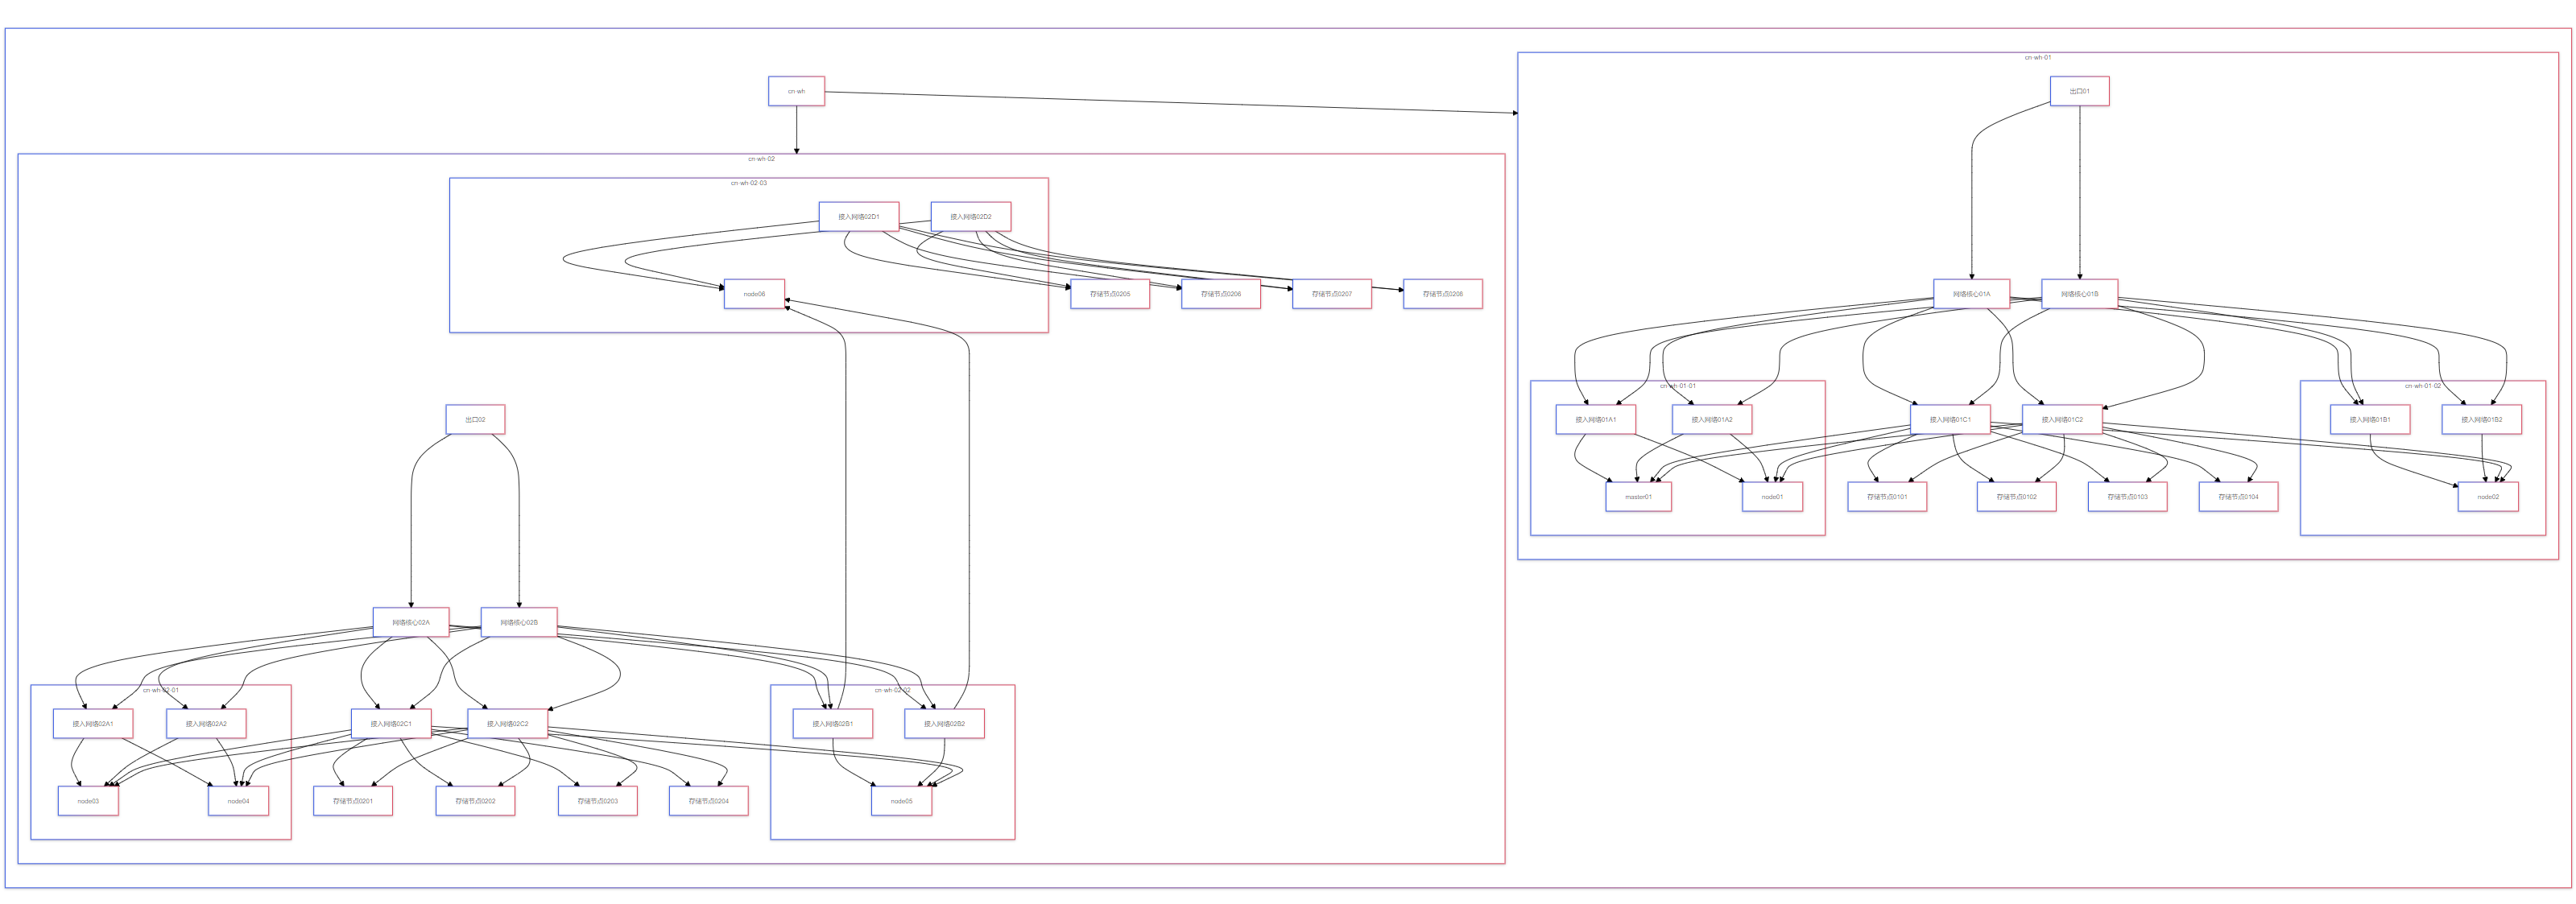Viewport: 2576px width, 904px height.
Task: Click storage node 存储节点0208
Action: pos(1442,294)
